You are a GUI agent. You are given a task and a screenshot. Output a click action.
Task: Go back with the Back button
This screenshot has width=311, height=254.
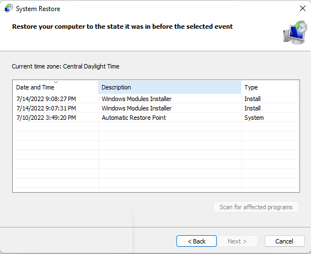(196, 241)
